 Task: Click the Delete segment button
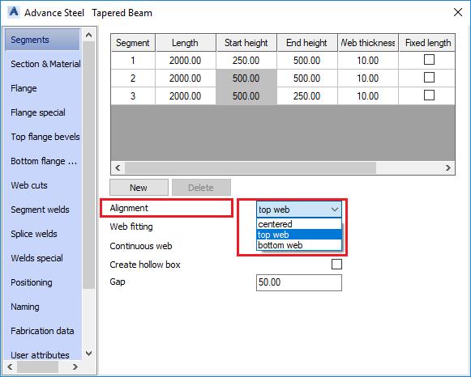(201, 188)
